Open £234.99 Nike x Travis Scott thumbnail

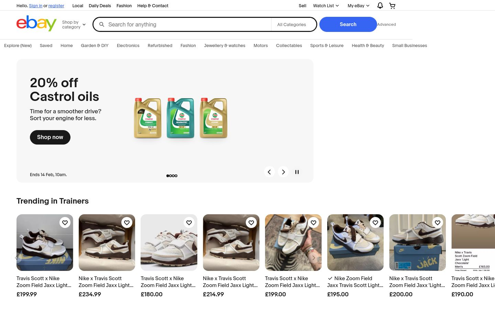click(x=107, y=242)
